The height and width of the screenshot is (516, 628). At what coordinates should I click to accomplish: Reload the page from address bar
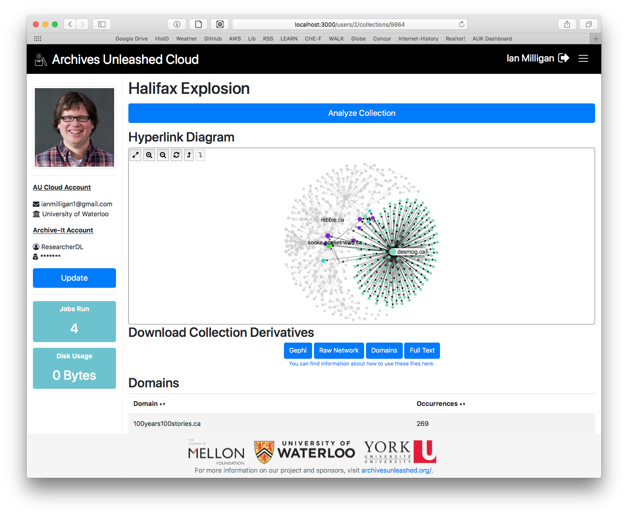click(x=461, y=24)
